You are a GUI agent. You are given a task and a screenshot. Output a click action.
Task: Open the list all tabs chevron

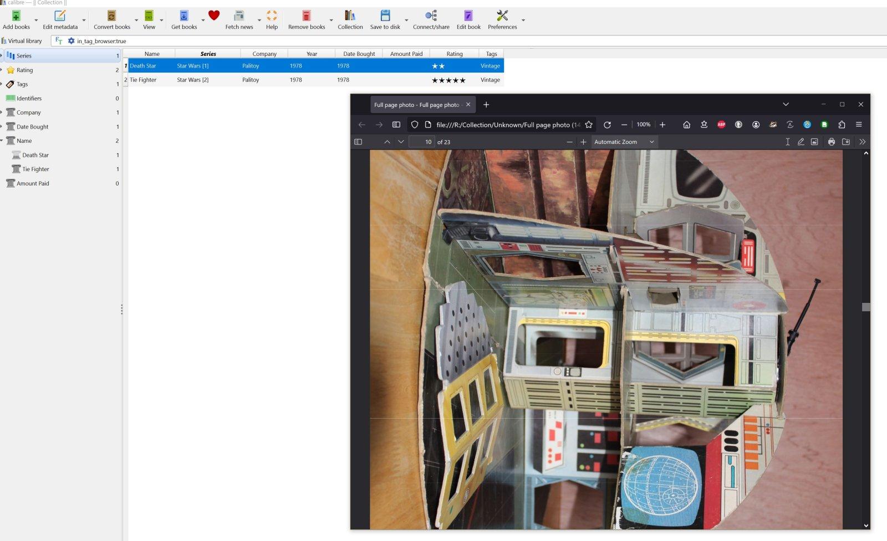(x=786, y=104)
